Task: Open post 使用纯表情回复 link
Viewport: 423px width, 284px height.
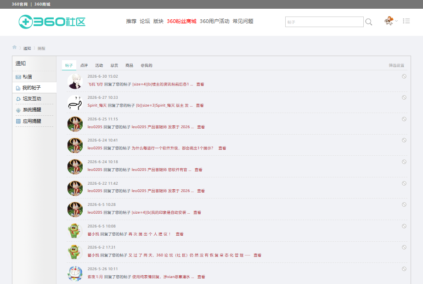Action: [163, 277]
